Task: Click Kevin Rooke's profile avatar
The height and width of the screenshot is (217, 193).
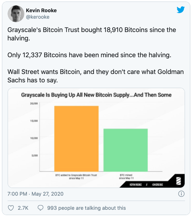Action: point(16,14)
